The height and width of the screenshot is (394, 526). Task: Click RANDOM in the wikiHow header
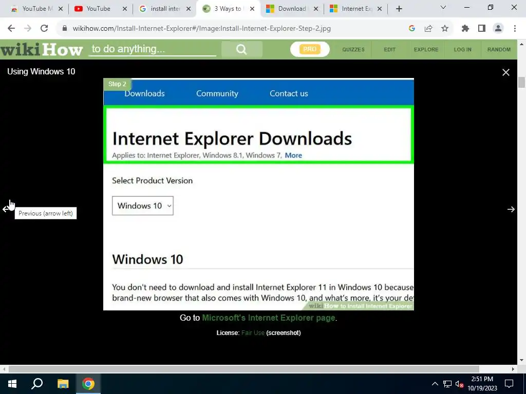499,50
